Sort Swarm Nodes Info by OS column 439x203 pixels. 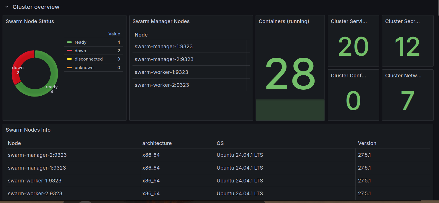tap(220, 143)
